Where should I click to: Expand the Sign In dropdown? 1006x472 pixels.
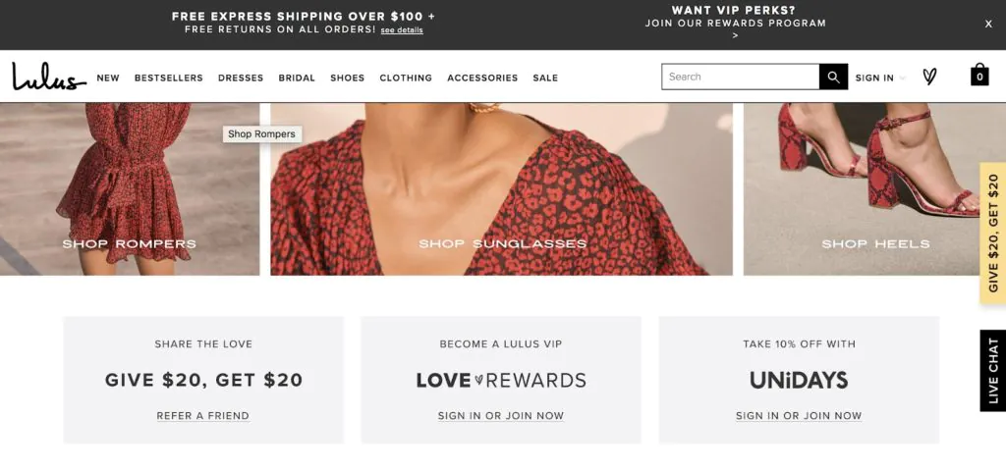tap(879, 78)
